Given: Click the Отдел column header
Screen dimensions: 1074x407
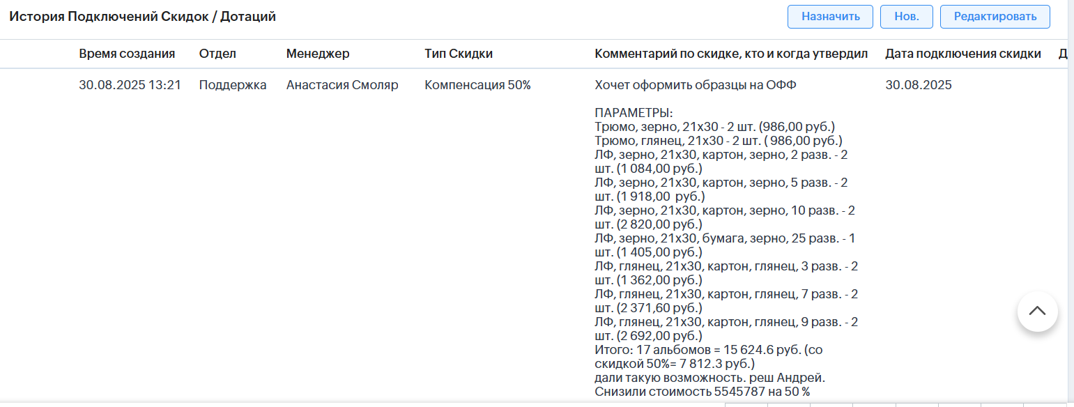Looking at the screenshot, I should [x=217, y=54].
